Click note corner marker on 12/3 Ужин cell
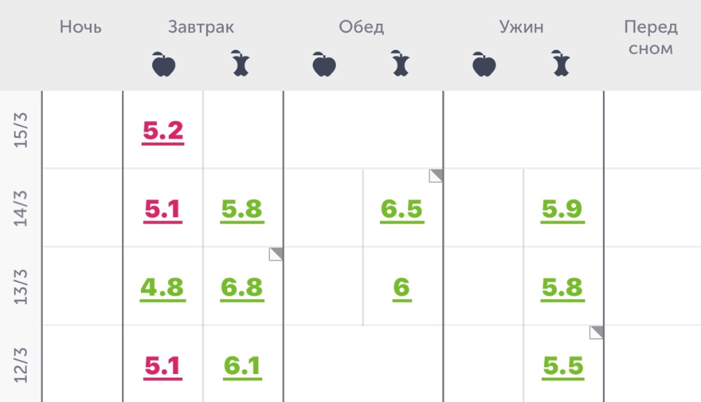This screenshot has height=402, width=701. [597, 332]
